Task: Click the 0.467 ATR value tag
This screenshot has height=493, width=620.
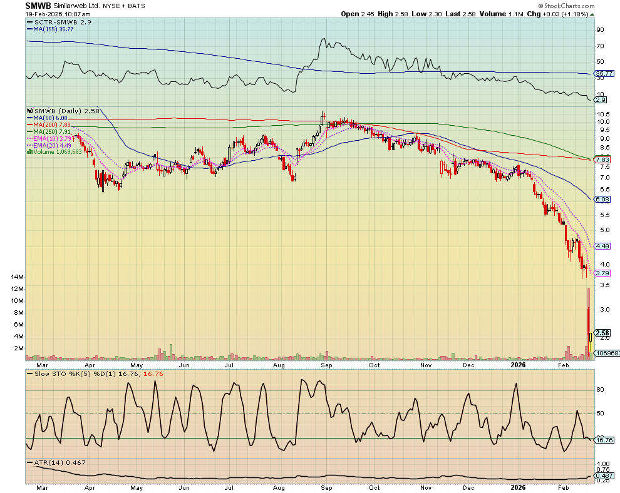Action: [x=604, y=476]
